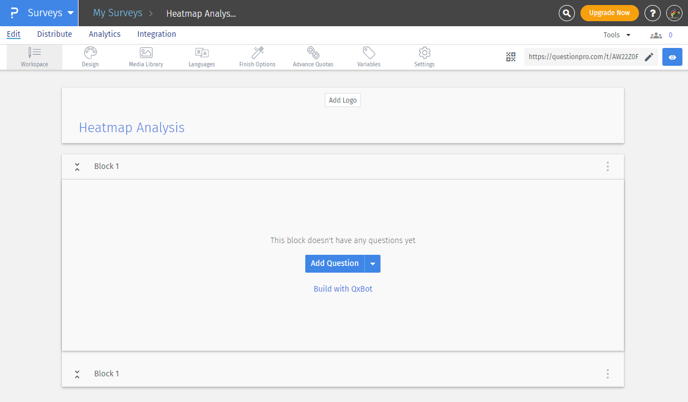This screenshot has height=402, width=688.
Task: Preview the survey with the eye button
Action: tap(672, 56)
